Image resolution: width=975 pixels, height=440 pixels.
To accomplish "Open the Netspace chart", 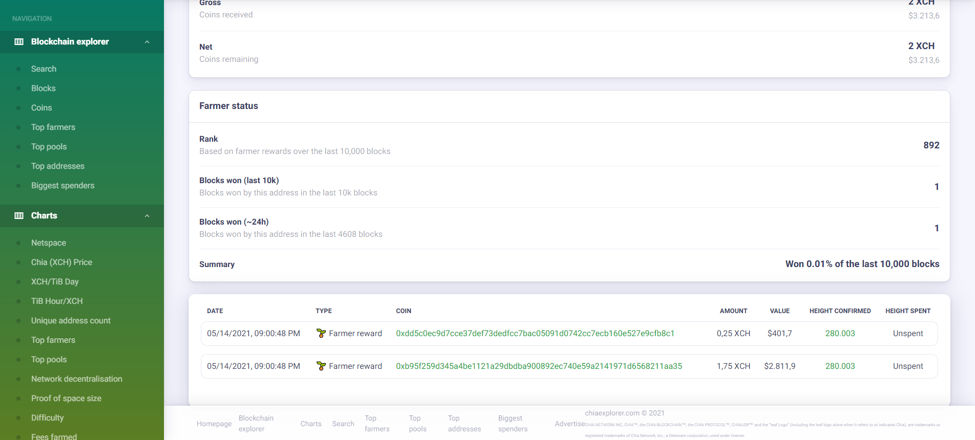I will point(49,243).
